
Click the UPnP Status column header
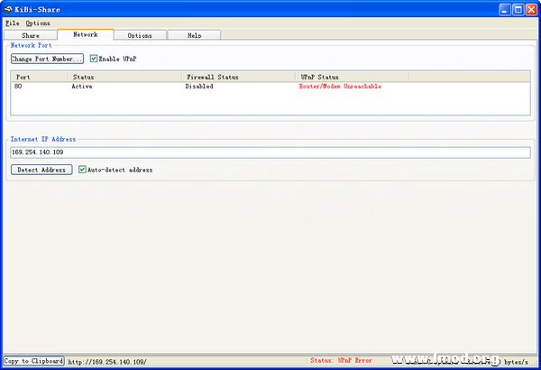click(x=352, y=78)
